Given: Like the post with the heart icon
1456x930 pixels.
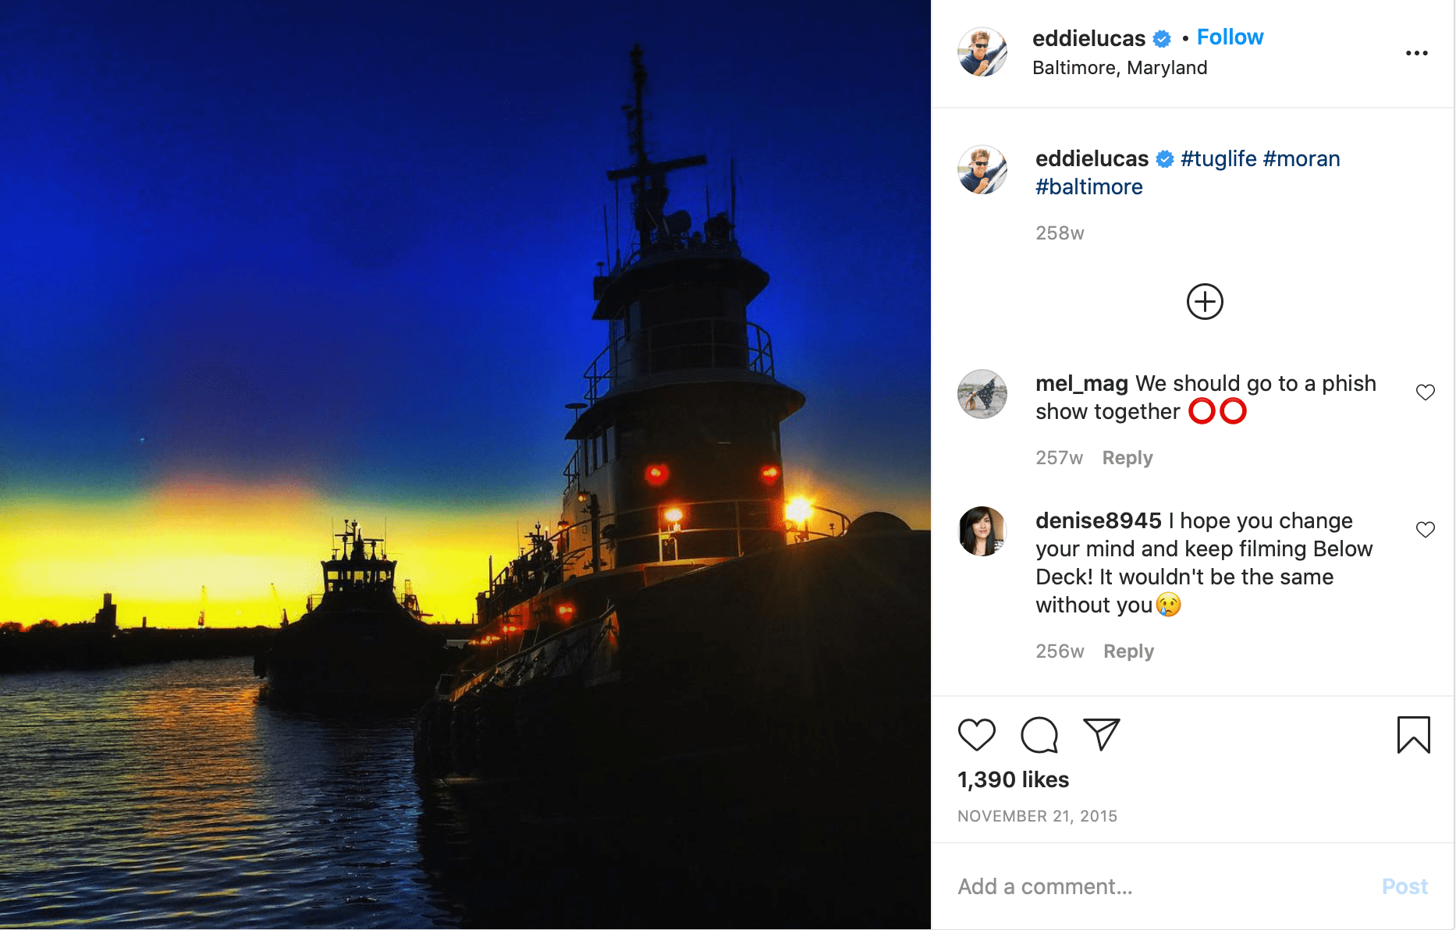Looking at the screenshot, I should [x=978, y=734].
